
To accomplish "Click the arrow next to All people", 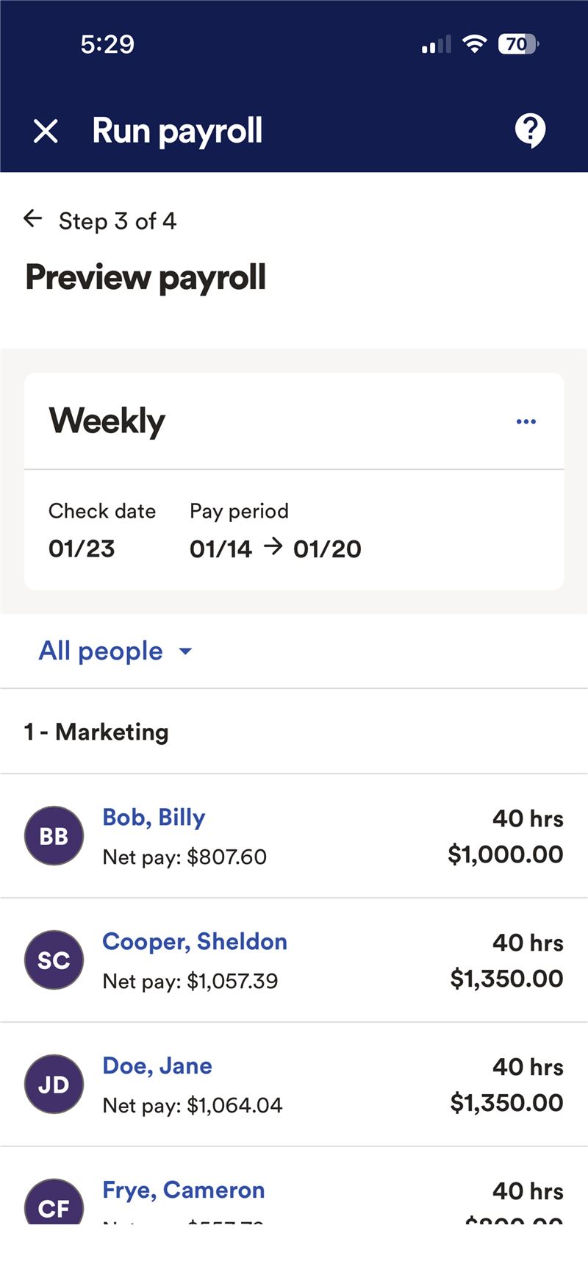I will (x=186, y=651).
